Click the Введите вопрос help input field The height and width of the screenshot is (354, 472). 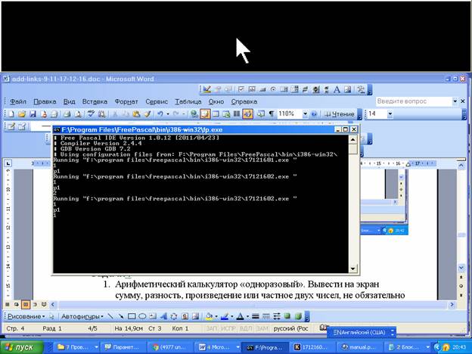(414, 101)
